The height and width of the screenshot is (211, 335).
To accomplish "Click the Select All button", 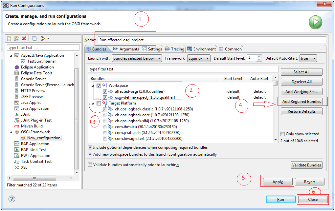I will (x=301, y=72).
